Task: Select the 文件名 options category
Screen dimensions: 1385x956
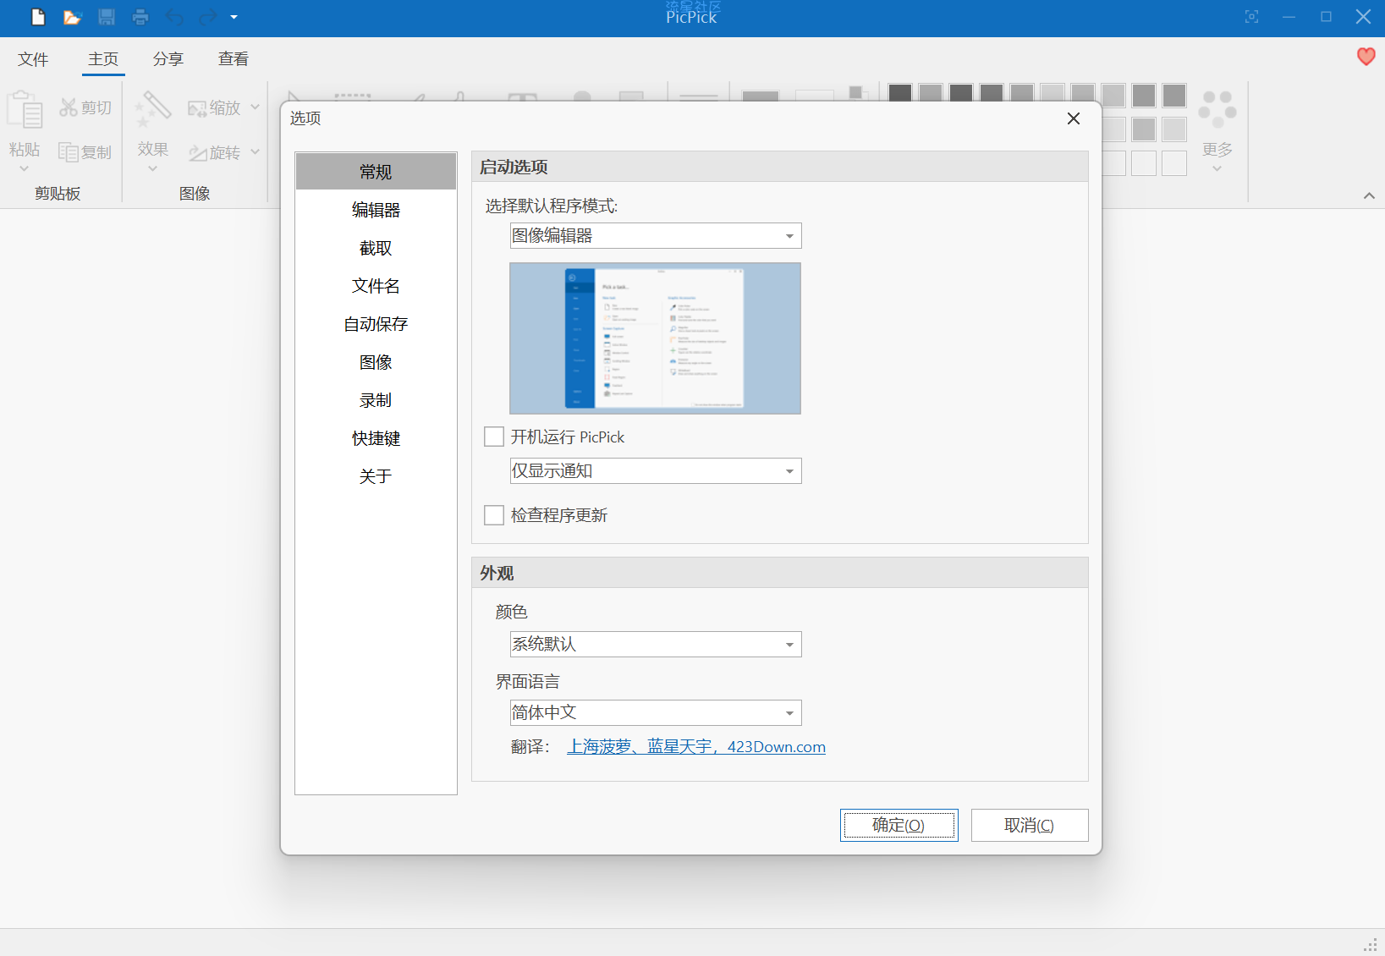Action: [x=376, y=286]
